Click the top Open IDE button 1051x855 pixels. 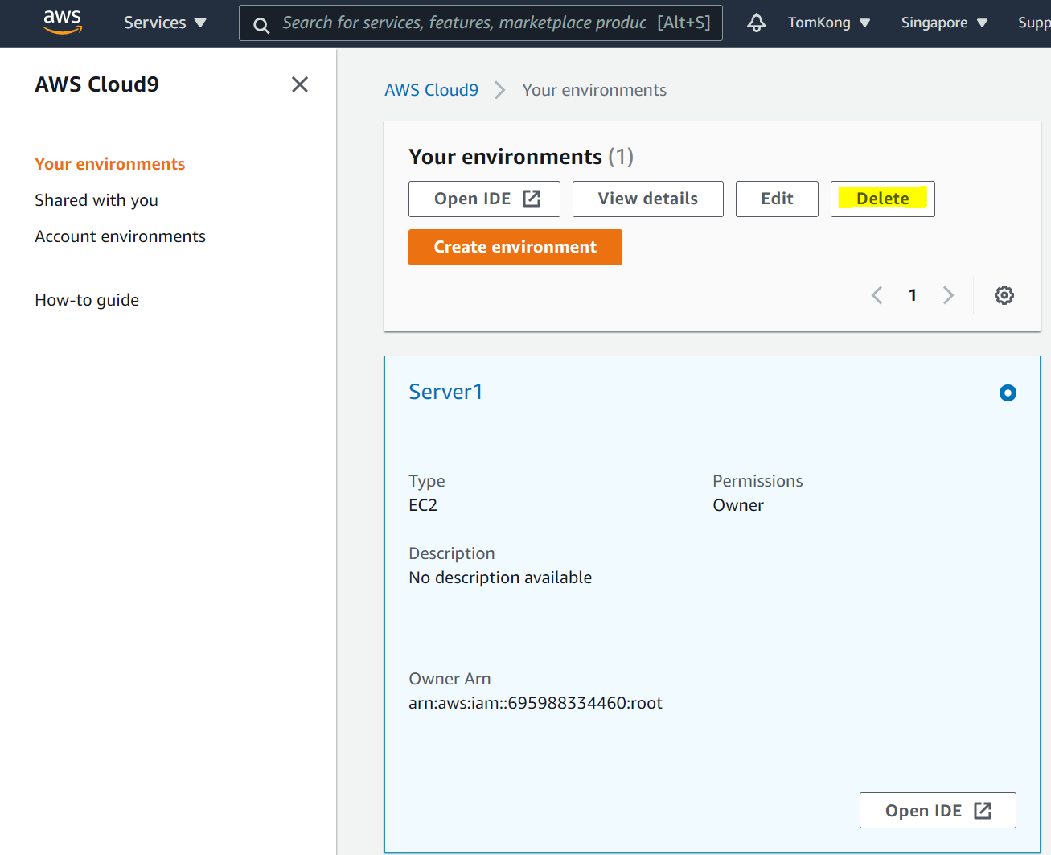pos(484,199)
